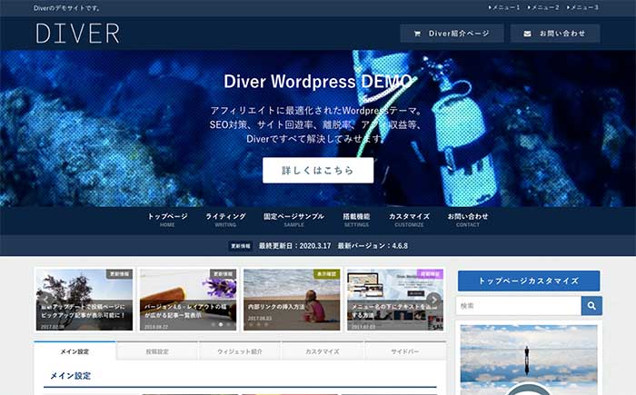Click the Diver Wordpress DEMO headline
The height and width of the screenshot is (395, 636).
pyautogui.click(x=318, y=81)
